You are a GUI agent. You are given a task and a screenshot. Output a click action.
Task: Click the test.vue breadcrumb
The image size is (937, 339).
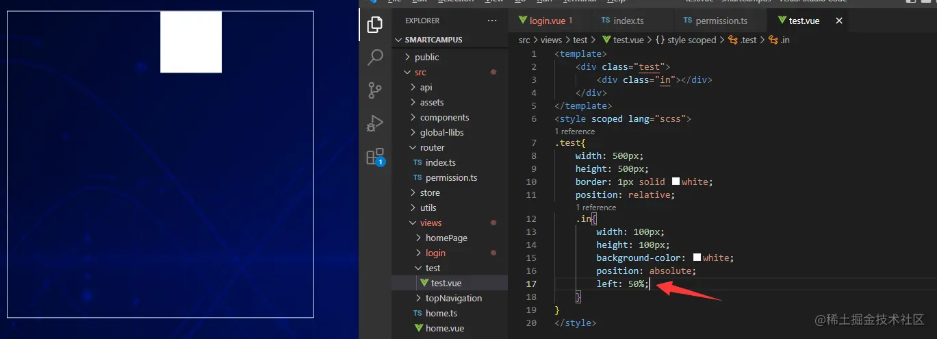[621, 40]
